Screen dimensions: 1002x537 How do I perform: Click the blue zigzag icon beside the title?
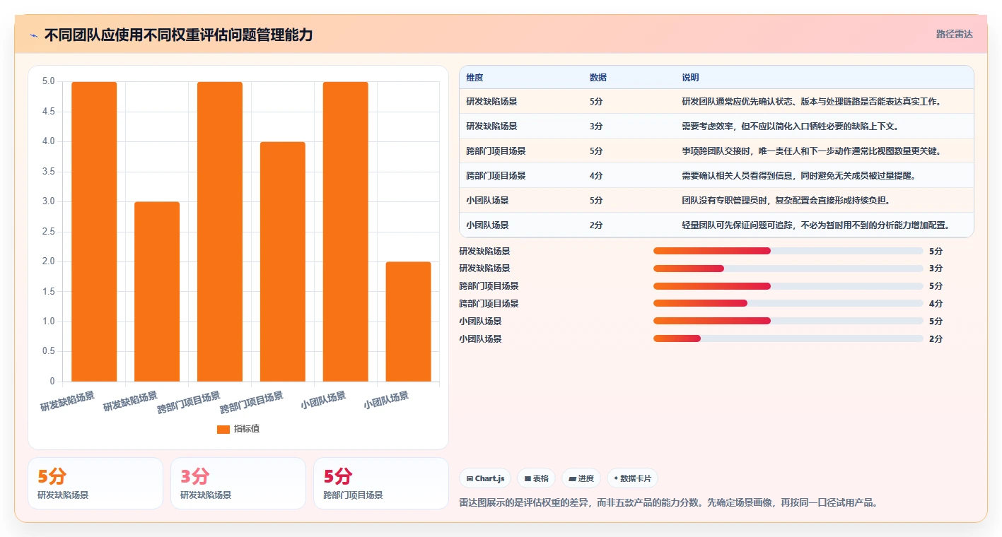34,35
